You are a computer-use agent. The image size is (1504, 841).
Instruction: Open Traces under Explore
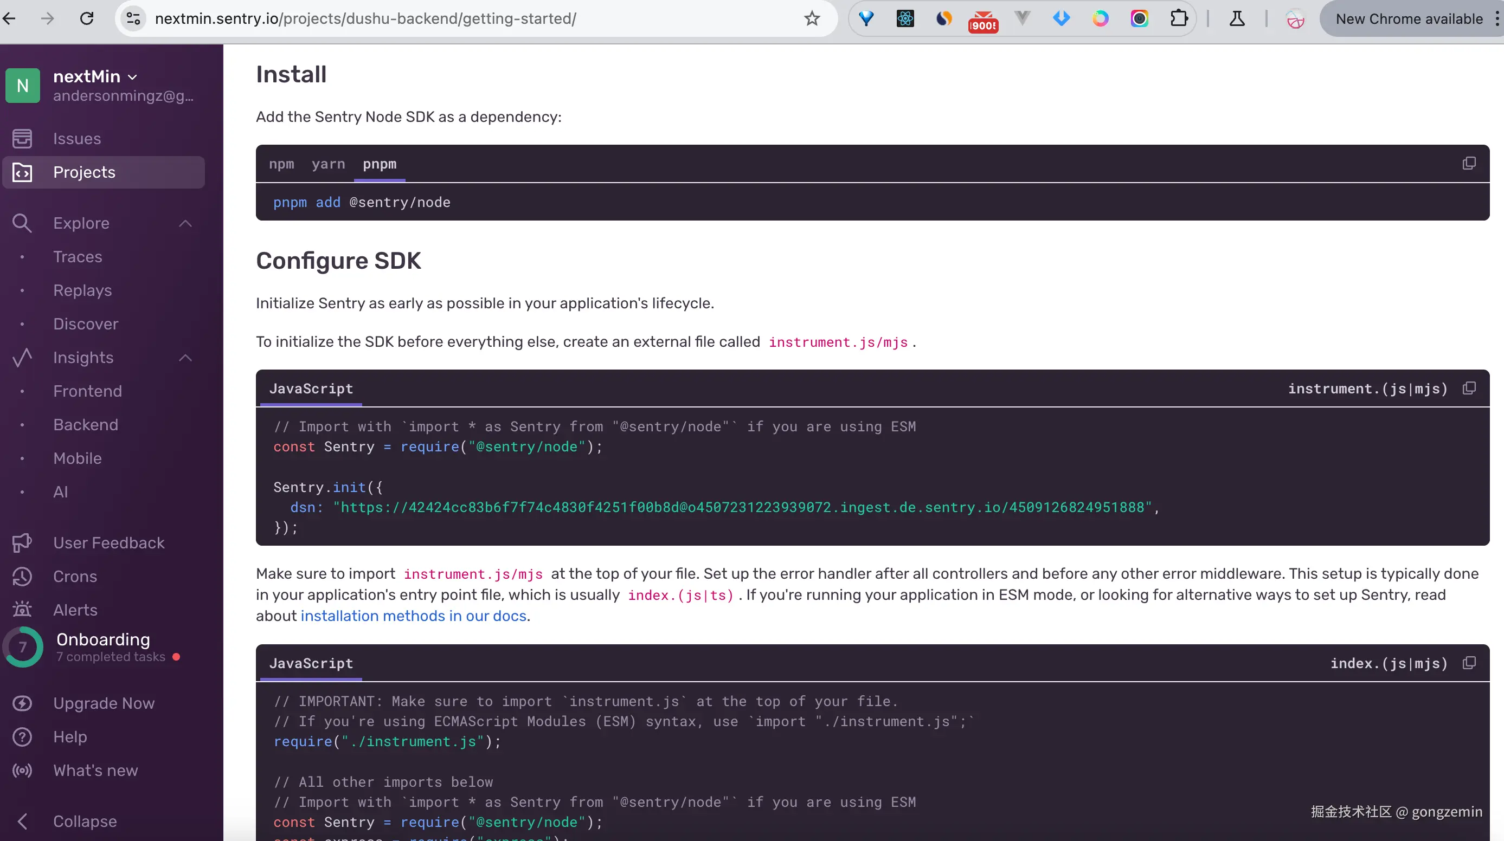click(x=78, y=257)
